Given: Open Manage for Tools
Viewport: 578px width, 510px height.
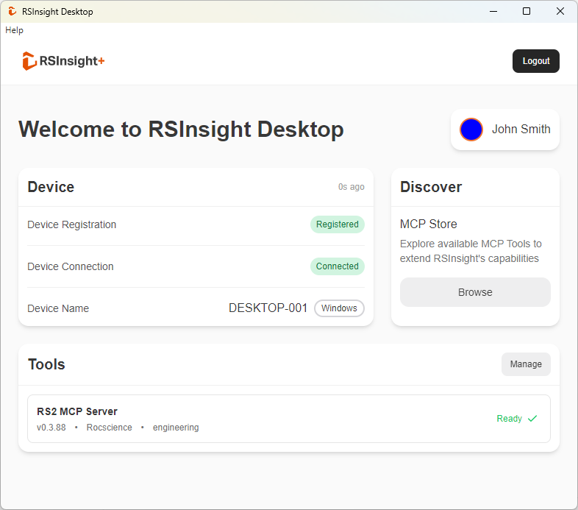Looking at the screenshot, I should 526,364.
